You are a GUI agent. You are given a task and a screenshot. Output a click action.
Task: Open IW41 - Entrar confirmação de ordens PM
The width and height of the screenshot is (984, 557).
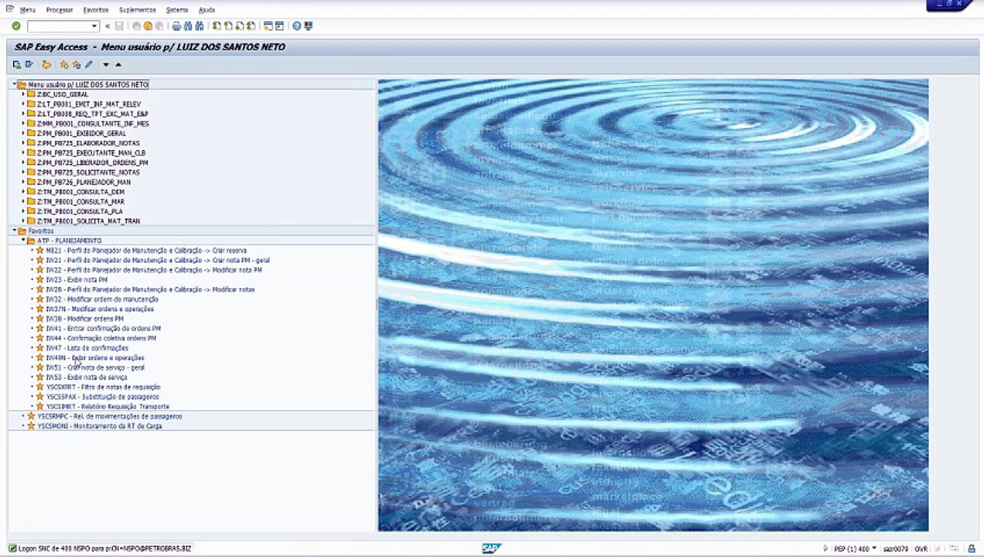103,329
